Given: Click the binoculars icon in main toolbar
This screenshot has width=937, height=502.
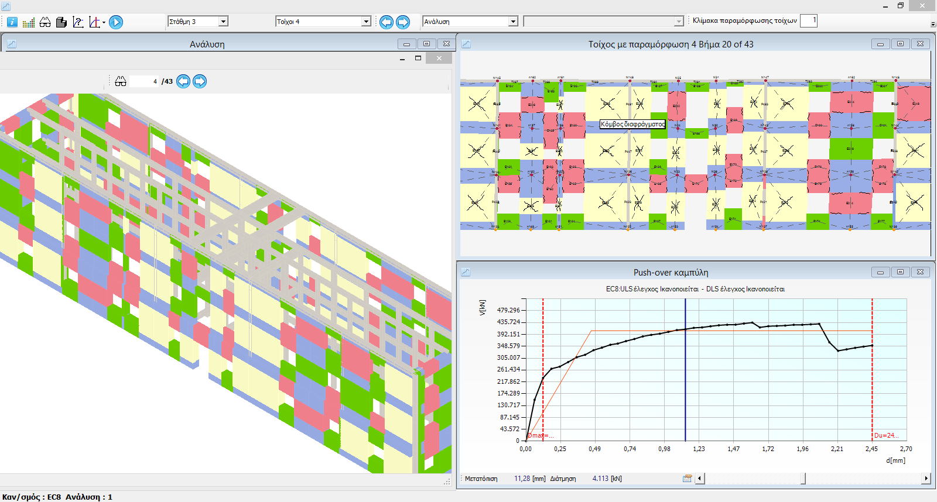Looking at the screenshot, I should click(x=45, y=22).
